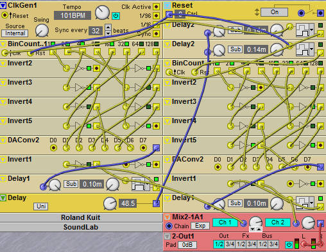Screen dimensions: 326x252
Task: Click the Mix2-1A1 blue output connector
Action: pyautogui.click(x=320, y=224)
